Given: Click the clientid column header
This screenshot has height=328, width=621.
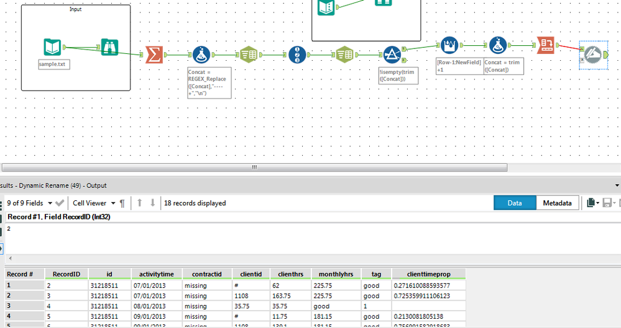Looking at the screenshot, I should click(x=251, y=274).
